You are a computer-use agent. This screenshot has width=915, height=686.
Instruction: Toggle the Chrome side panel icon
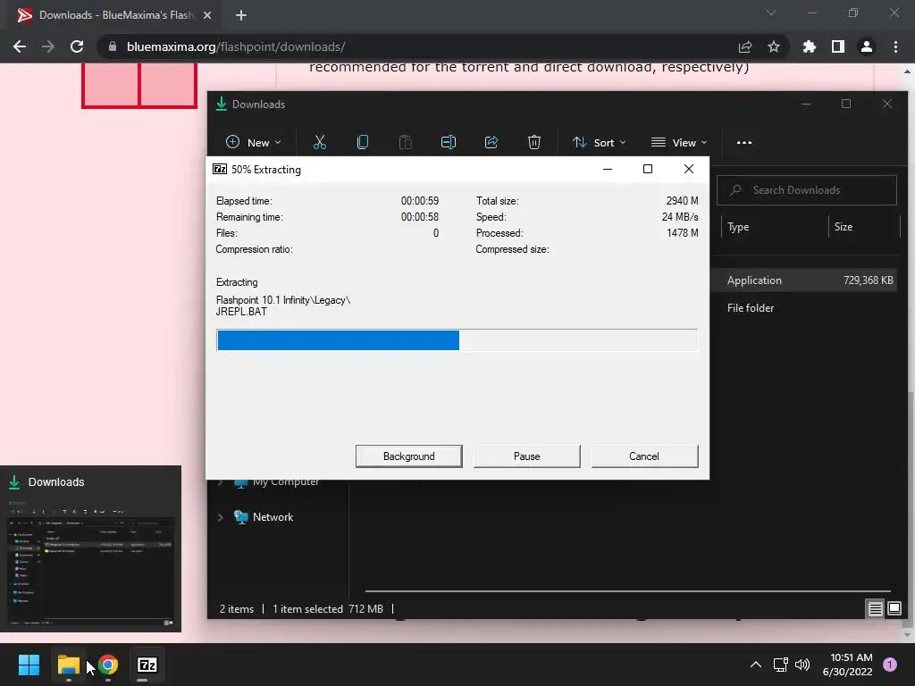click(x=838, y=46)
